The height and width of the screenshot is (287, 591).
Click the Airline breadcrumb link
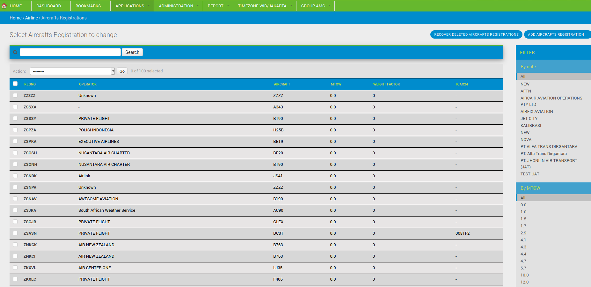point(31,18)
